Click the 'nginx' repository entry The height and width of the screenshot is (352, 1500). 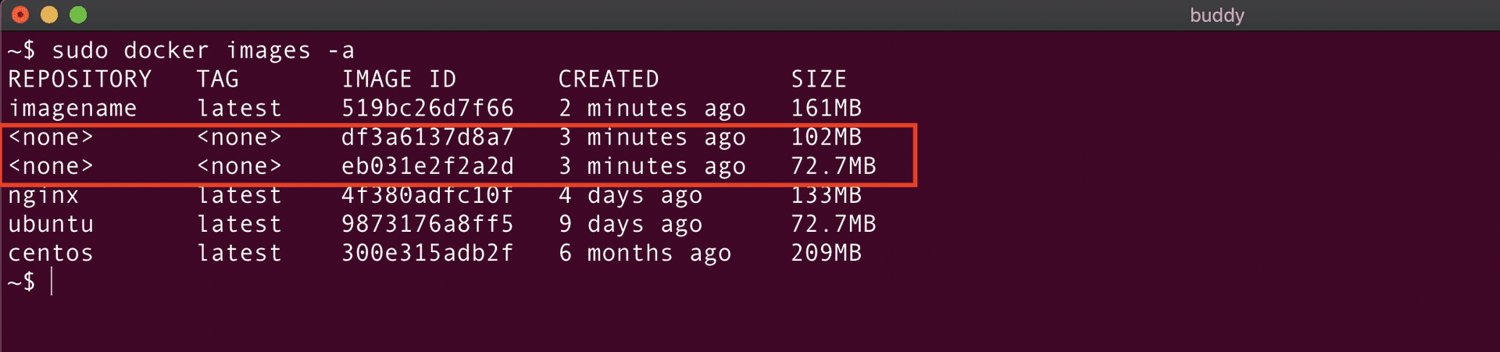(44, 196)
